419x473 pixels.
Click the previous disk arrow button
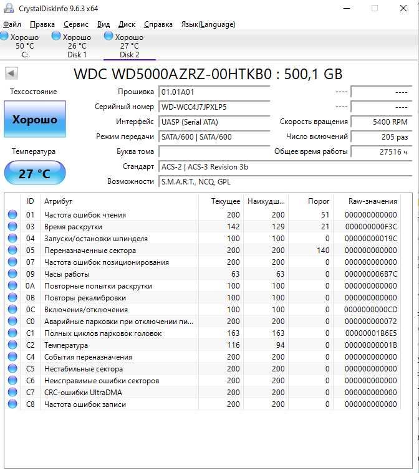[x=11, y=74]
